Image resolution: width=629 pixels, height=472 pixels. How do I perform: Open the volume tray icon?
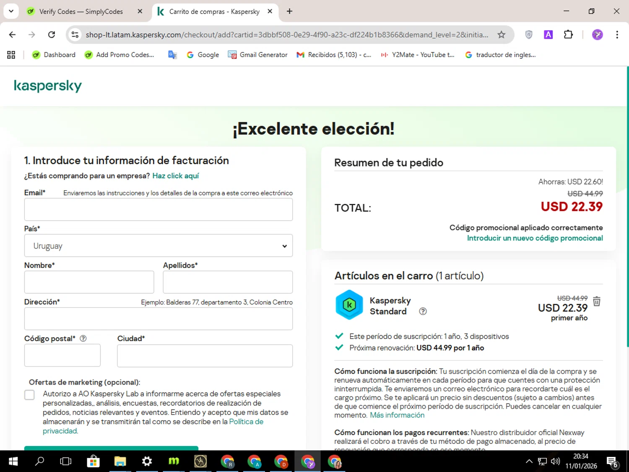click(x=555, y=462)
